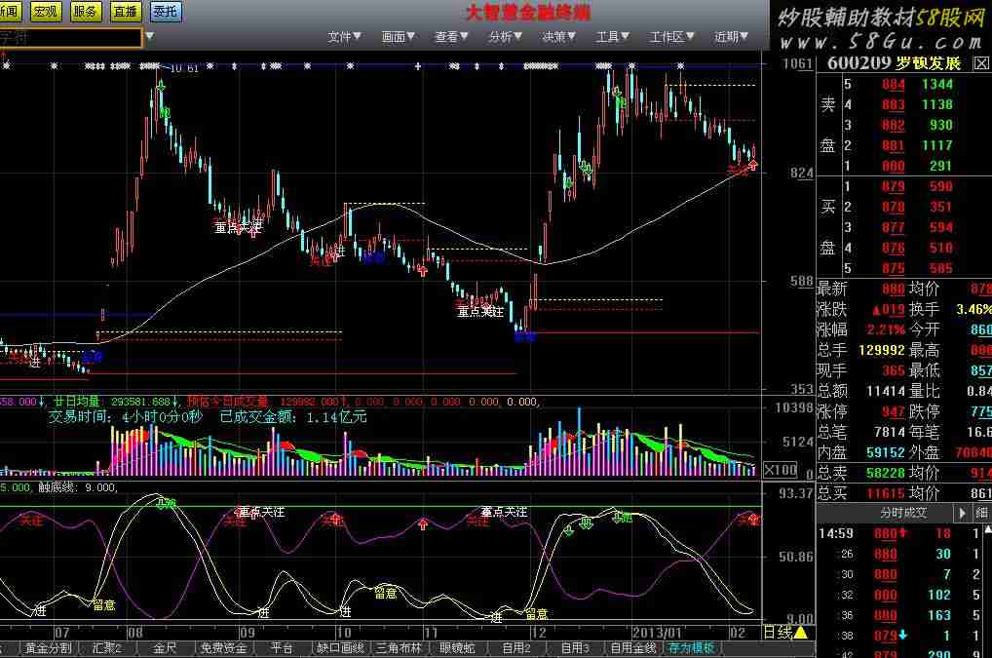This screenshot has height=658, width=992.
Task: Click the trade list scrollbar up arrow
Action: pos(988,529)
